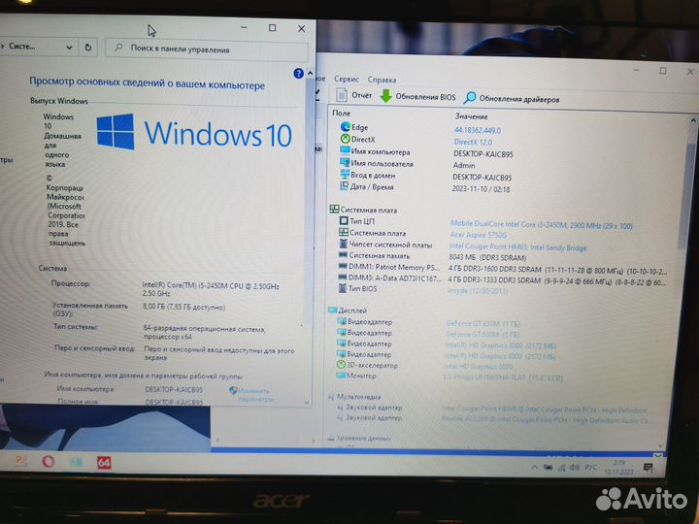Click the Тип ЦП row icon

tap(344, 220)
